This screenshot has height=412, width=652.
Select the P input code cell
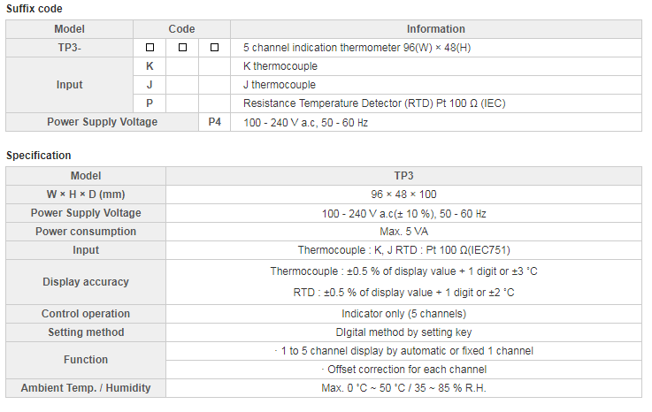(150, 103)
